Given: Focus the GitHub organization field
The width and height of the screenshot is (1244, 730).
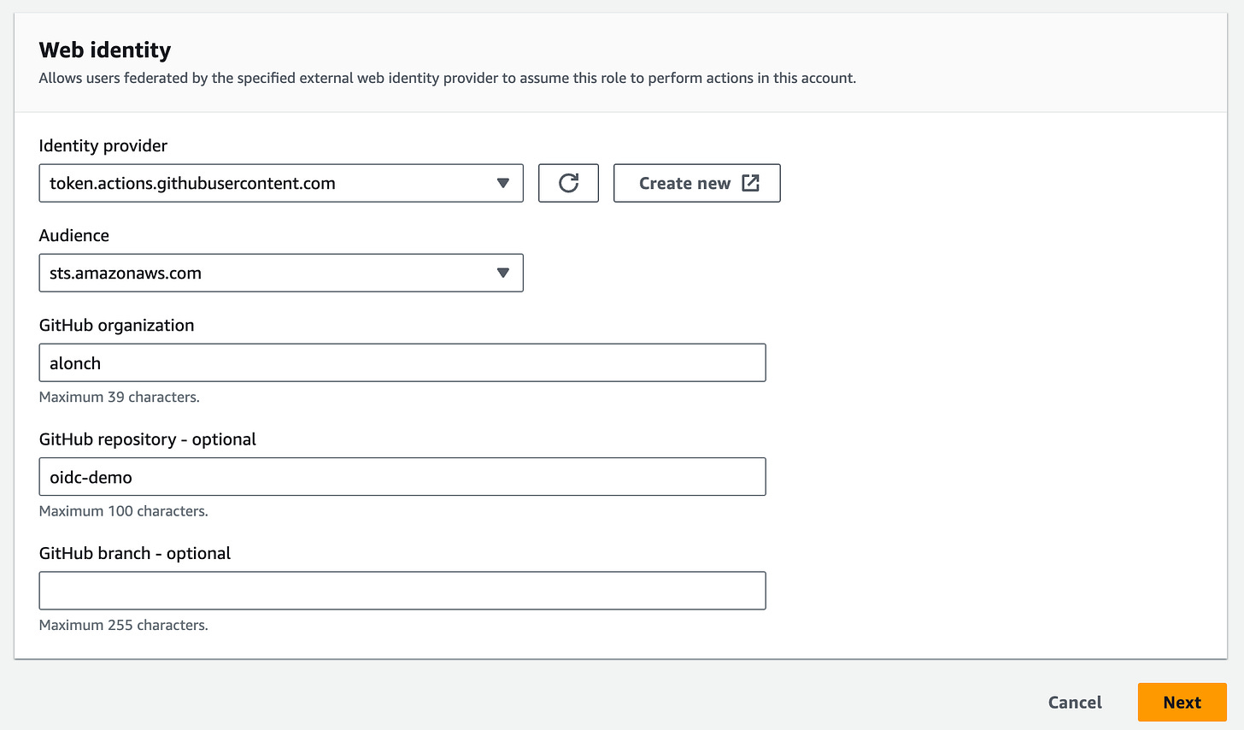Looking at the screenshot, I should click(402, 362).
